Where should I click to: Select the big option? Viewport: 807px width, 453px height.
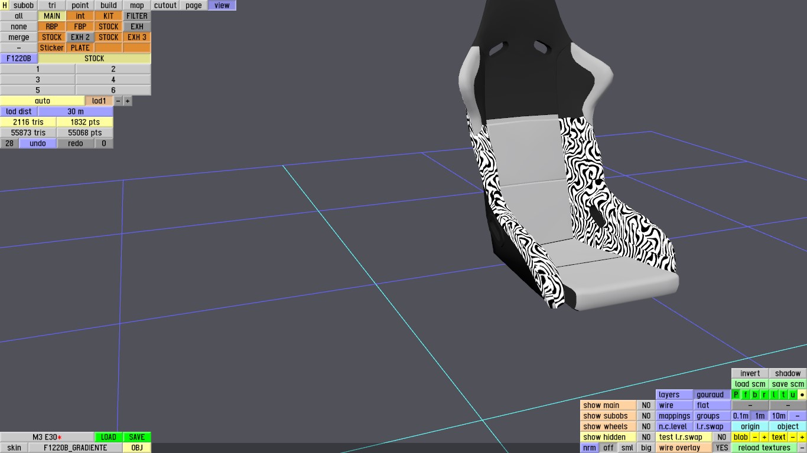click(x=646, y=448)
